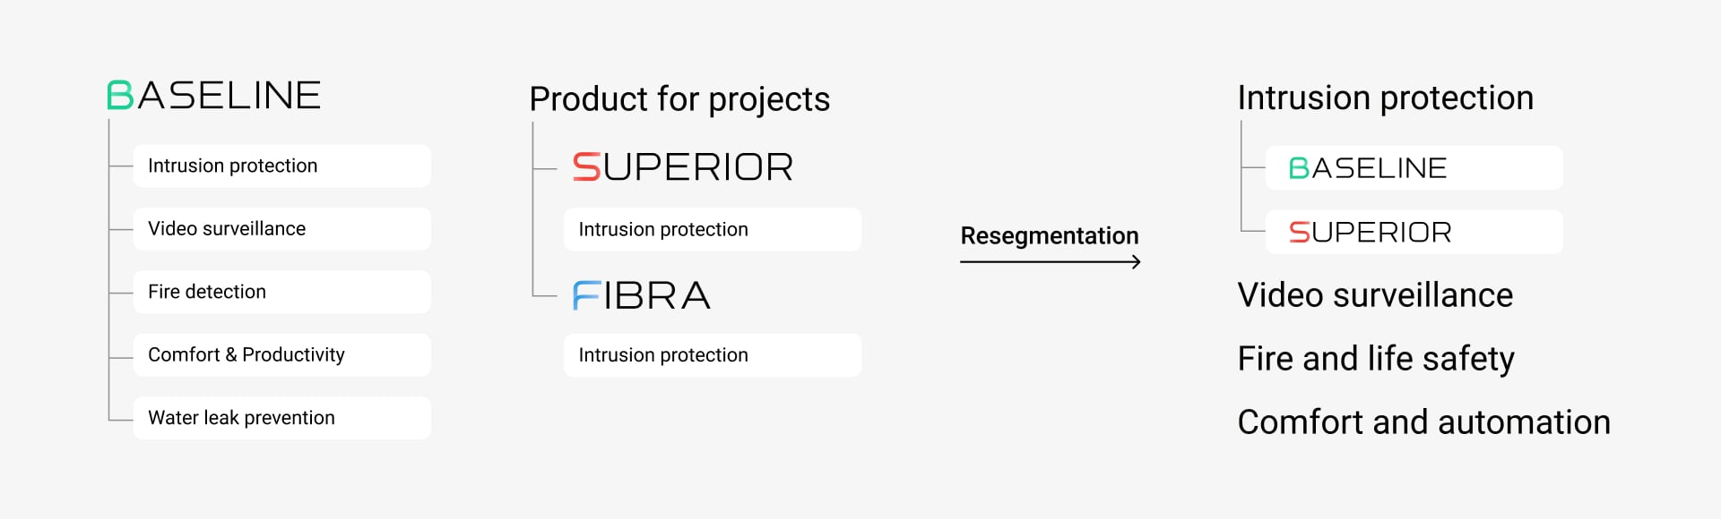Select Water leak prevention item
The image size is (1721, 519).
coord(281,418)
